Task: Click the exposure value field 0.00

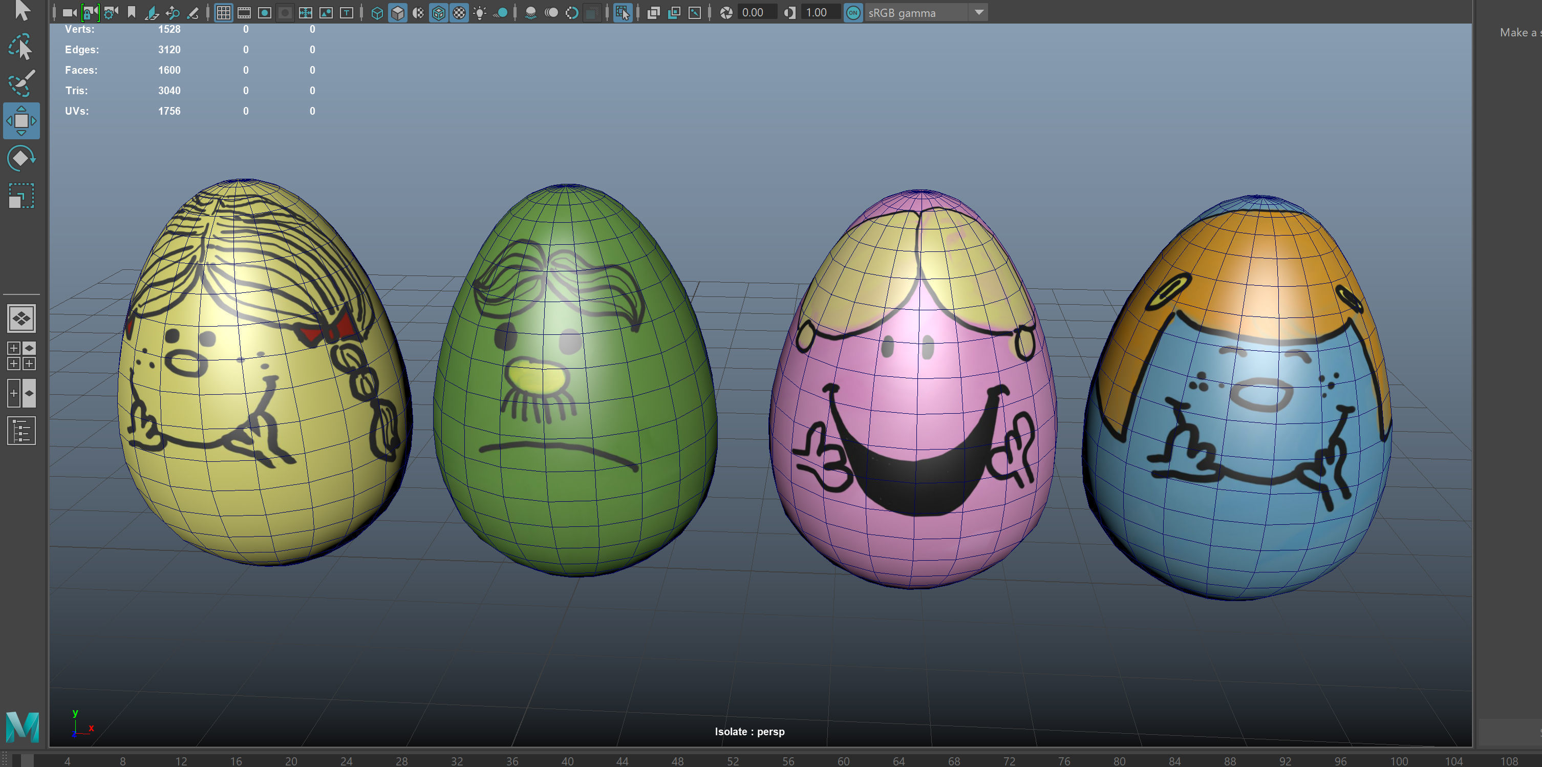Action: coord(757,13)
